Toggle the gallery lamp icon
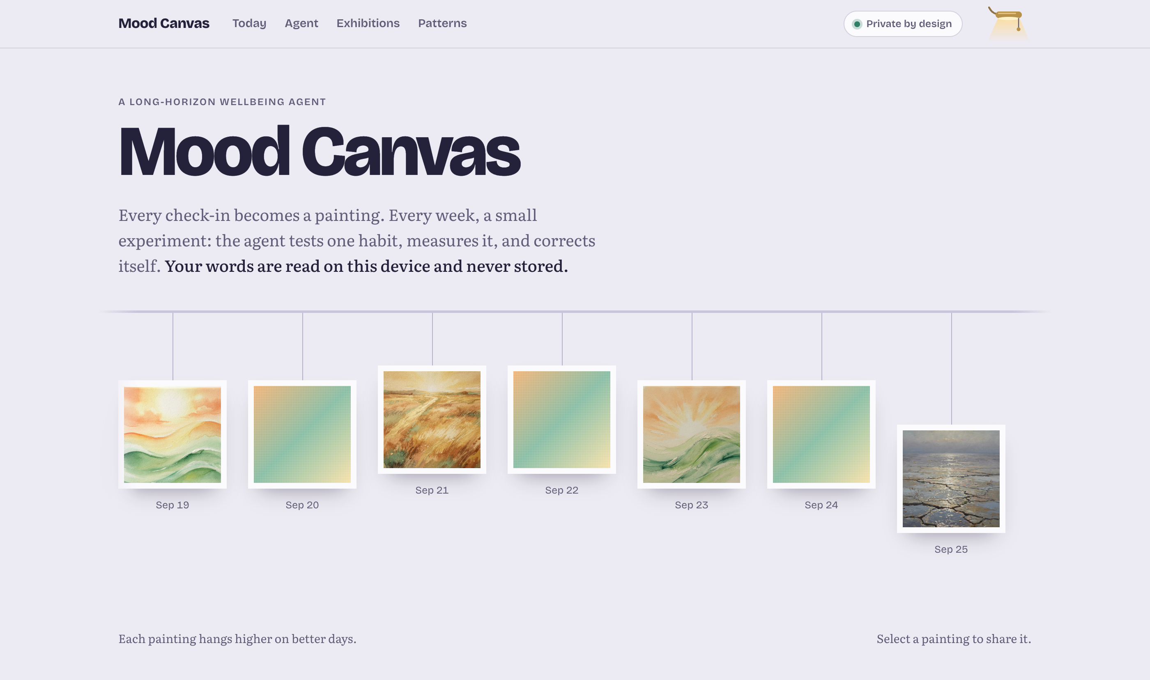The height and width of the screenshot is (680, 1150). point(1007,23)
